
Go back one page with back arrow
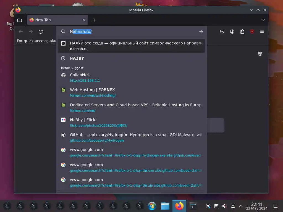[x=21, y=32]
